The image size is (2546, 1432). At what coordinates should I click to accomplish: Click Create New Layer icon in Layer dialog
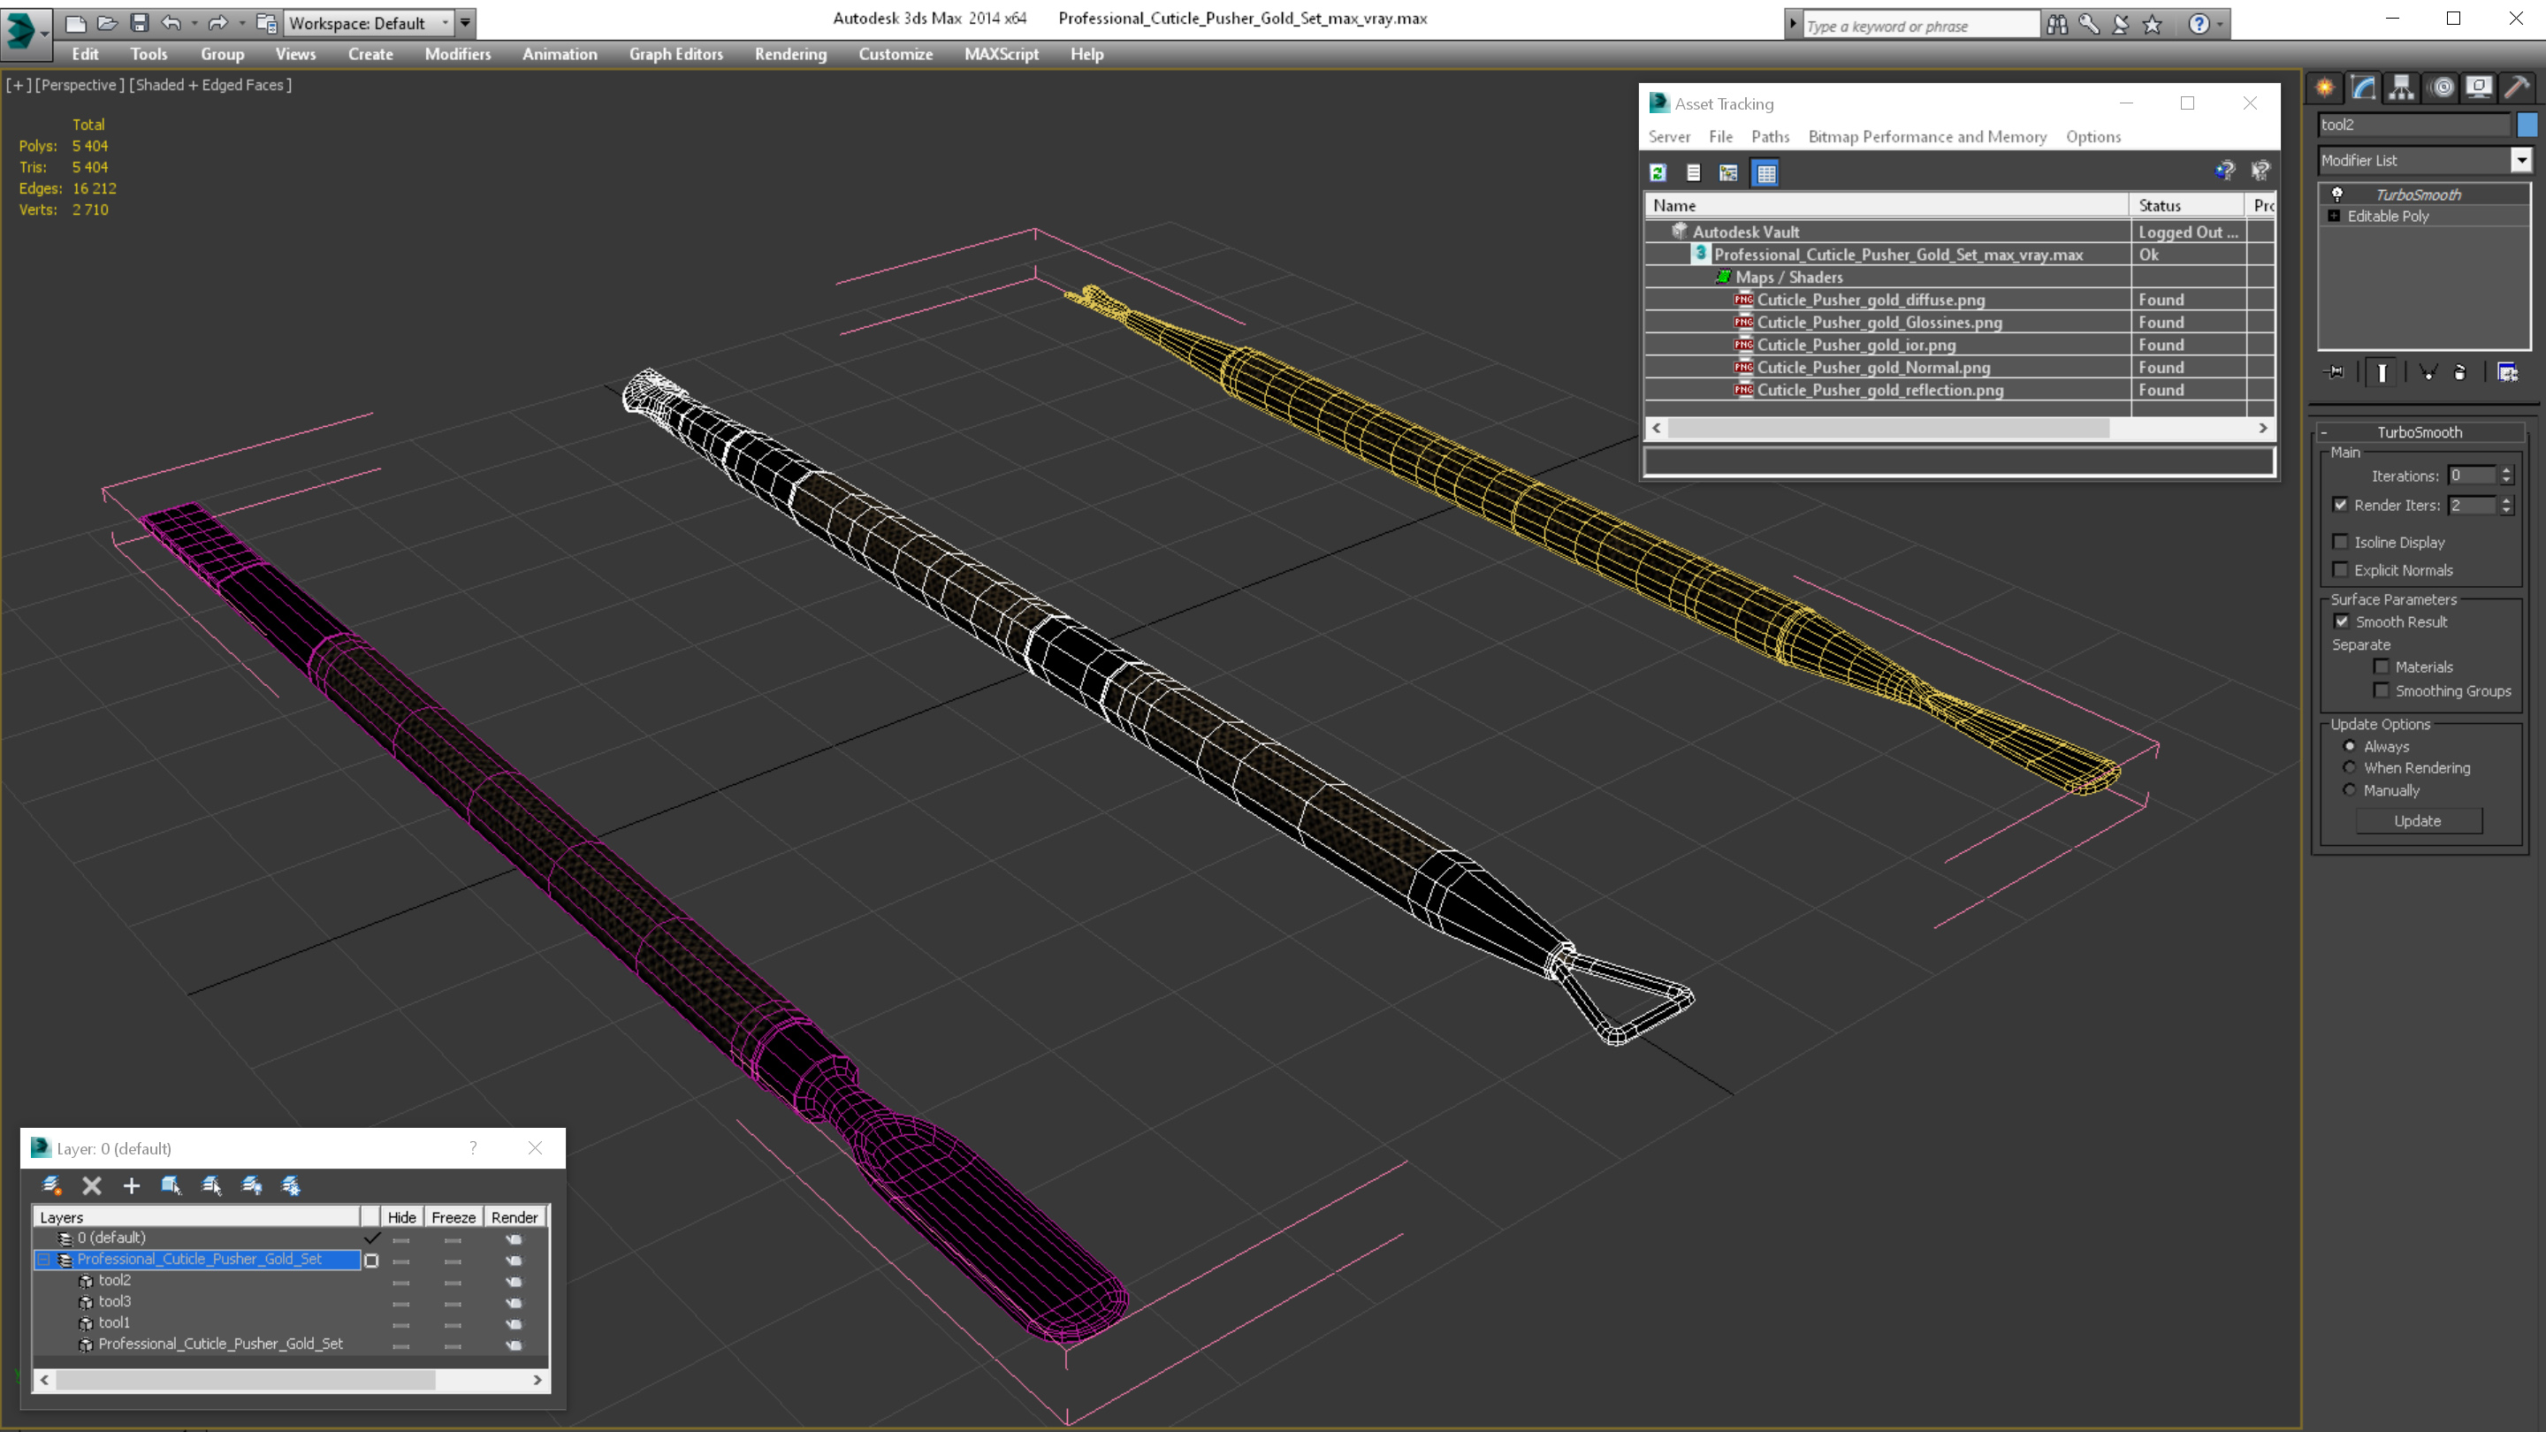pyautogui.click(x=51, y=1184)
